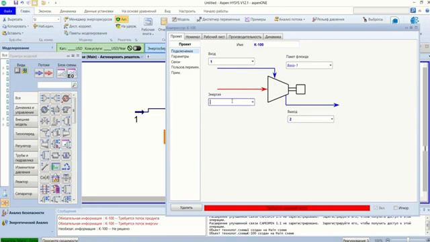Image resolution: width=430 pixels, height=242 pixels.
Task: Open the Номинал tab in the compressor dialog
Action: tap(193, 36)
